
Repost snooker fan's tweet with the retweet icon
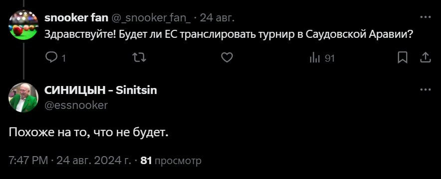[139, 58]
